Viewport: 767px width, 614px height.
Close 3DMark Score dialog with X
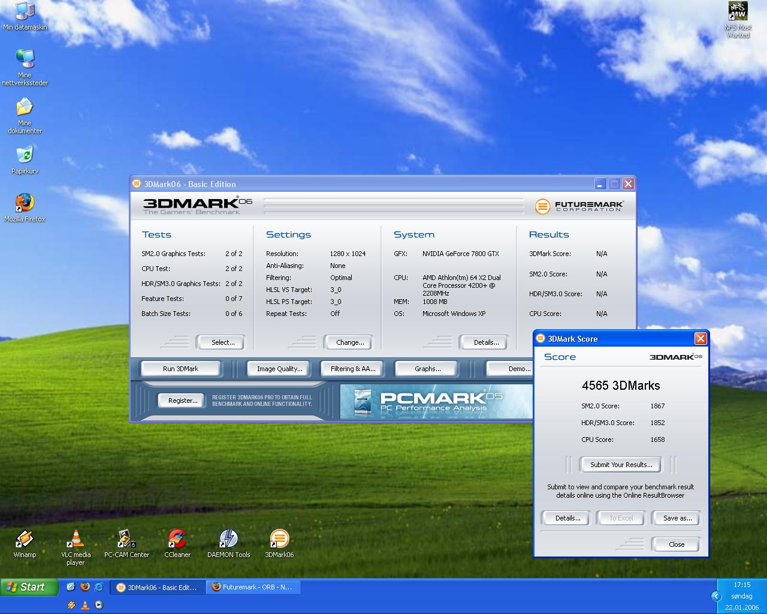[x=700, y=339]
